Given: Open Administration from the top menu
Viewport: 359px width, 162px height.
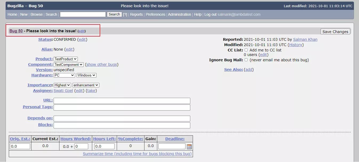Looking at the screenshot, I should (x=179, y=14).
